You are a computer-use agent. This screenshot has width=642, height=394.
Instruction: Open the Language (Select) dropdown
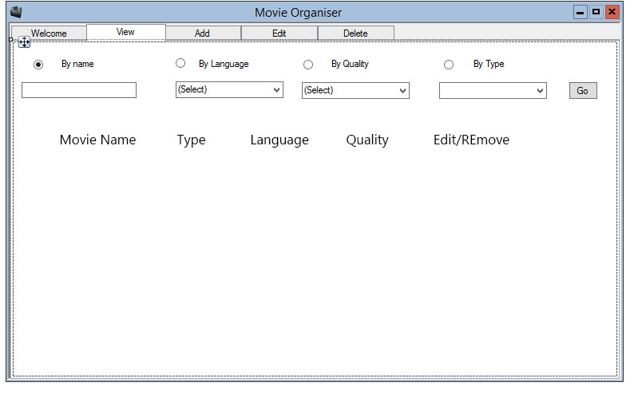pyautogui.click(x=229, y=89)
